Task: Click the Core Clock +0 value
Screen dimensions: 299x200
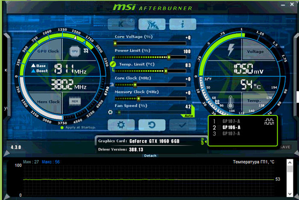Action: [x=188, y=79]
